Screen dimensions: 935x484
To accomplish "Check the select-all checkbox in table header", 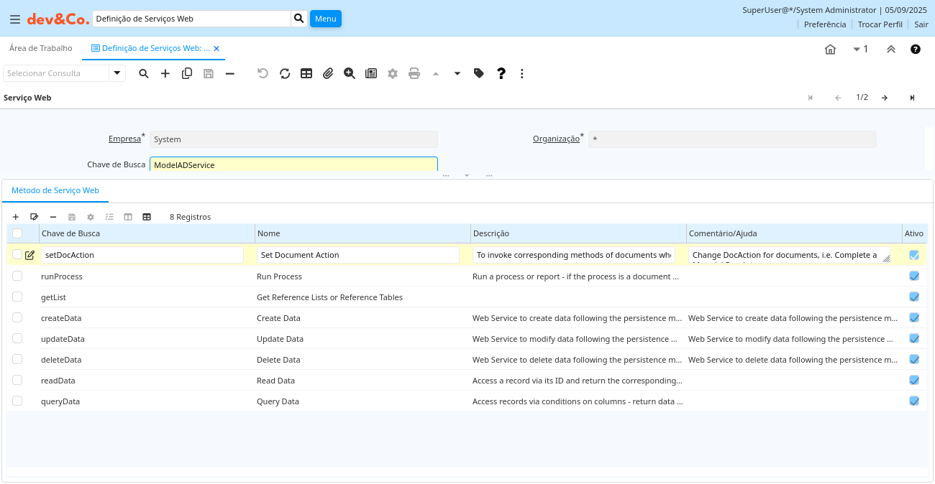I will [17, 233].
